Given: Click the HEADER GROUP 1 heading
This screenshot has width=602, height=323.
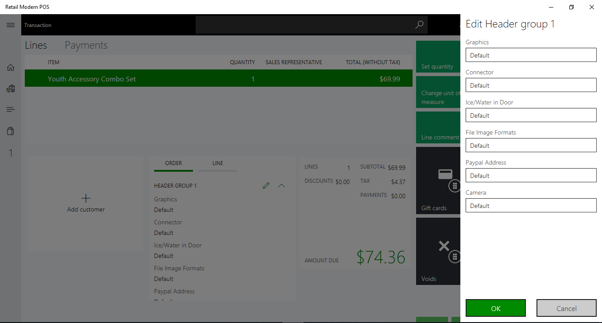Looking at the screenshot, I should pyautogui.click(x=175, y=186).
